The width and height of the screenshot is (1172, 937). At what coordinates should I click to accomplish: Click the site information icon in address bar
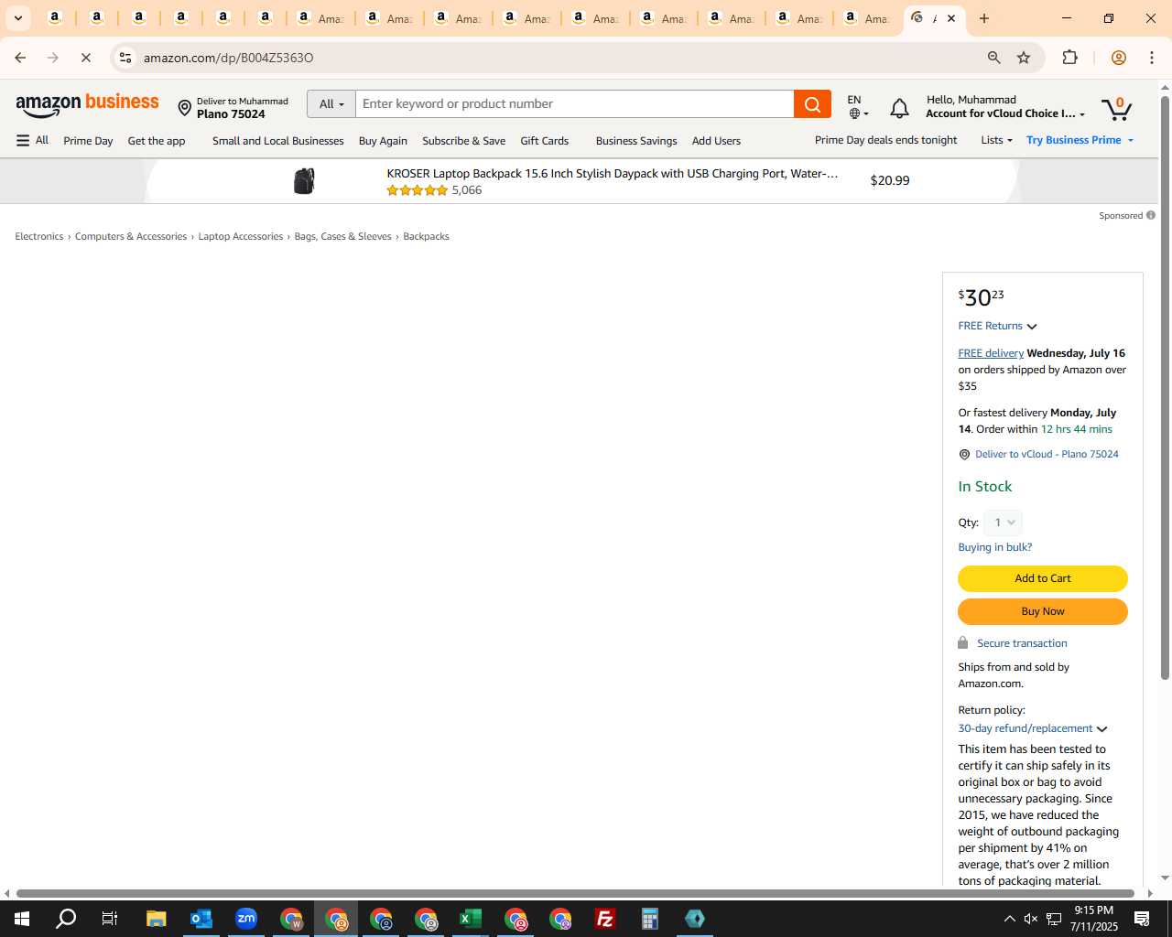pos(125,58)
